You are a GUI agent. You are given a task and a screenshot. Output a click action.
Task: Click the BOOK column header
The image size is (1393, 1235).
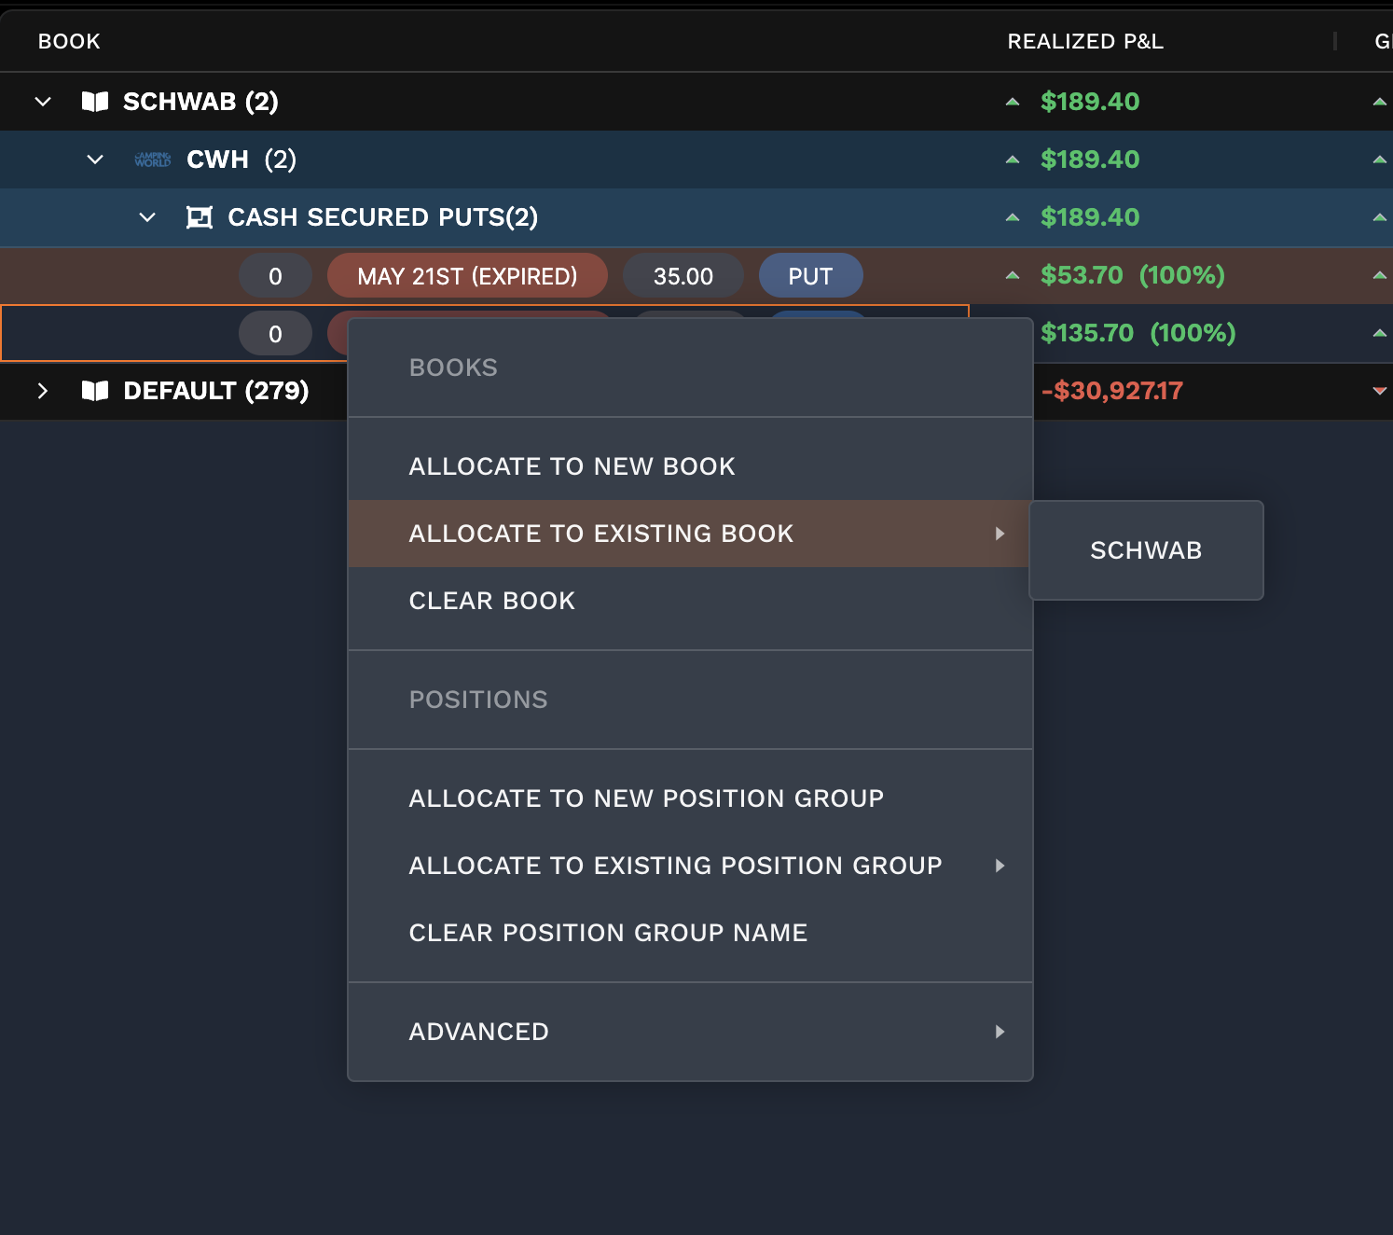pyautogui.click(x=69, y=41)
